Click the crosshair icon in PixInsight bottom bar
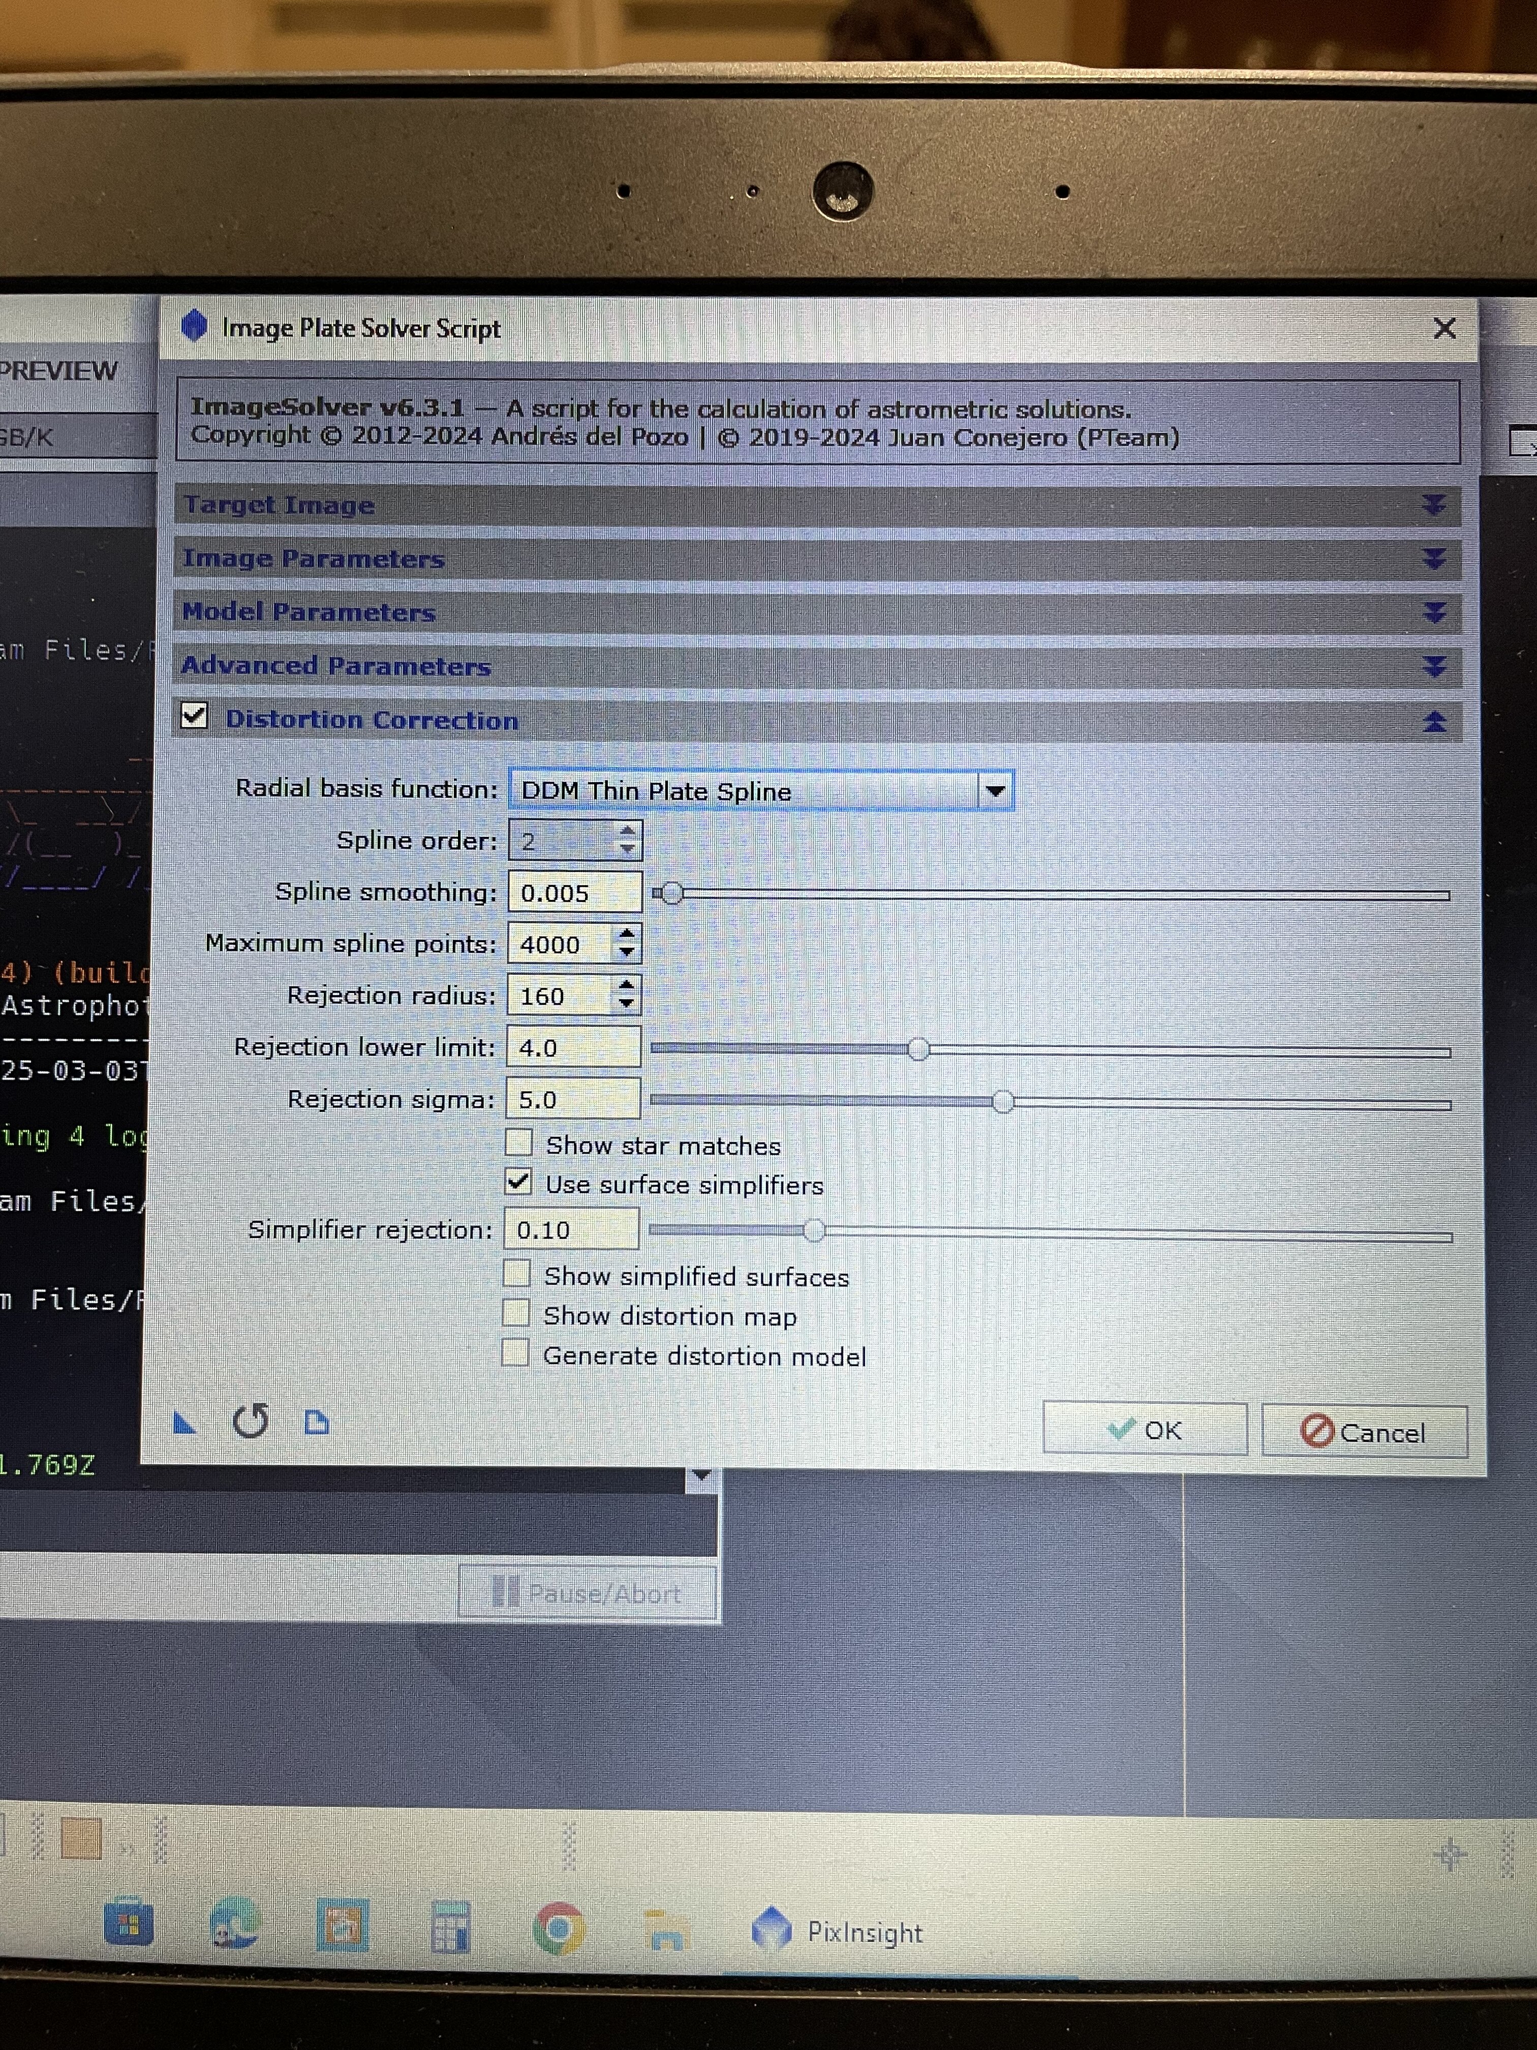1537x2050 pixels. coord(1451,1854)
